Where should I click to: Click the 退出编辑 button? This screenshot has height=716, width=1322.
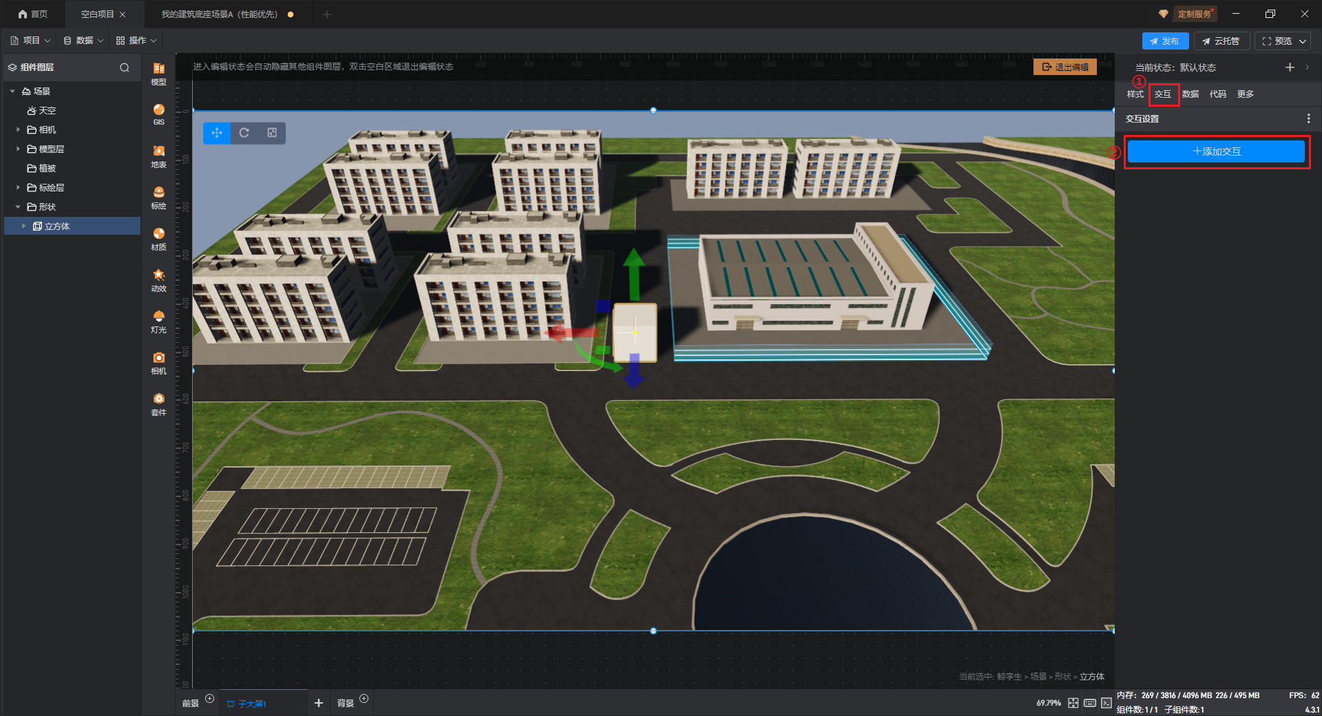pos(1064,67)
